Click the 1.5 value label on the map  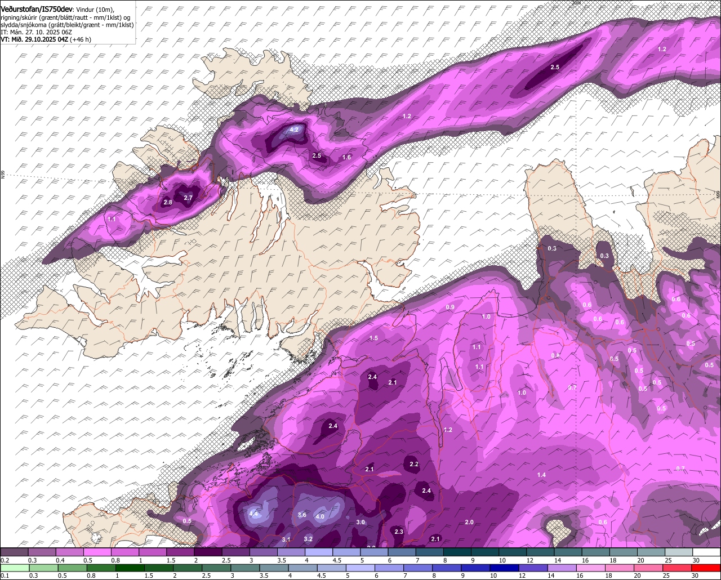click(x=373, y=338)
